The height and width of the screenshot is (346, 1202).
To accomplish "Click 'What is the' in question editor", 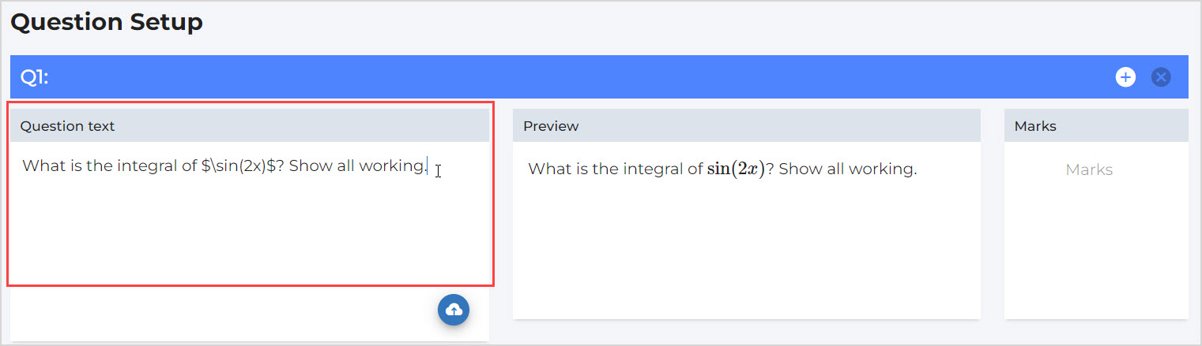I will 67,166.
